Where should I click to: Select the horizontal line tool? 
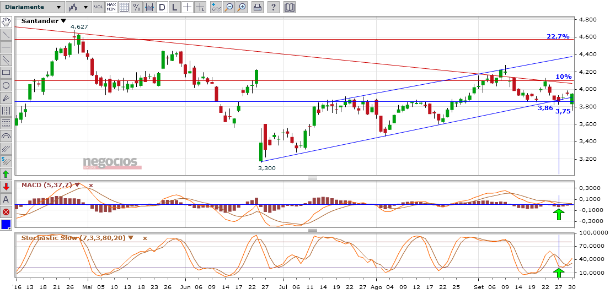6,47
